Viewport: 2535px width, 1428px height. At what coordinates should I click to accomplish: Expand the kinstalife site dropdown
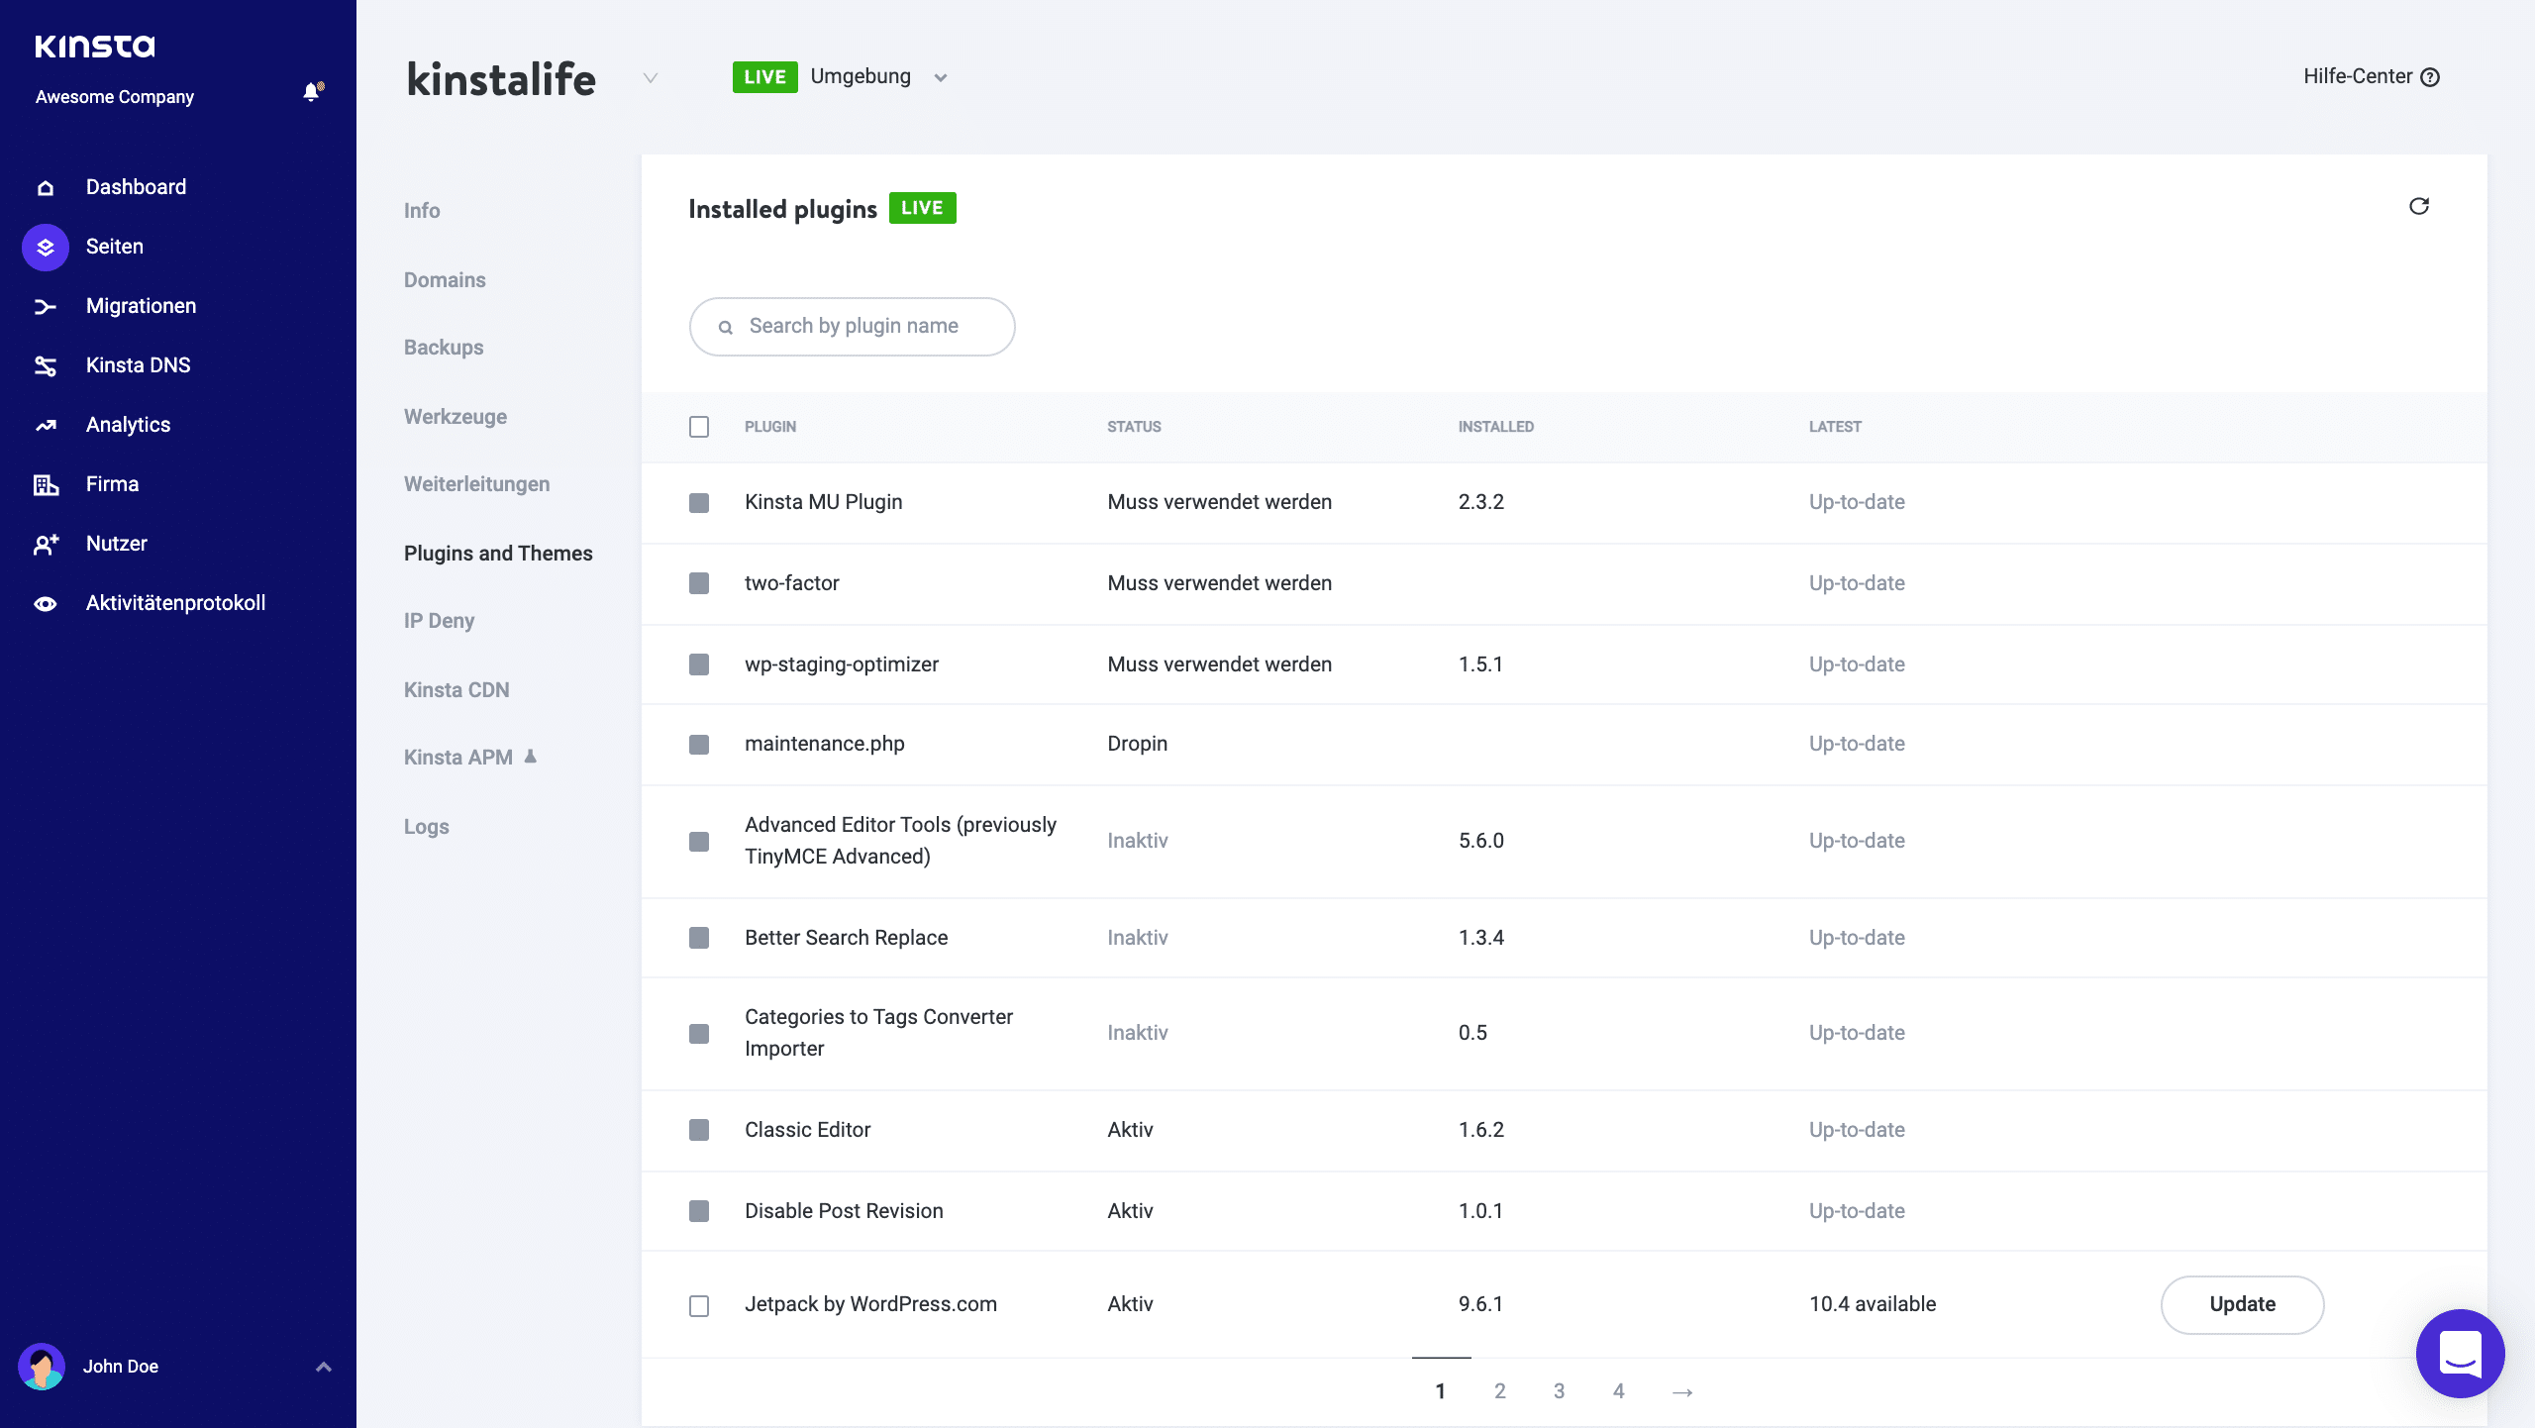click(x=651, y=78)
